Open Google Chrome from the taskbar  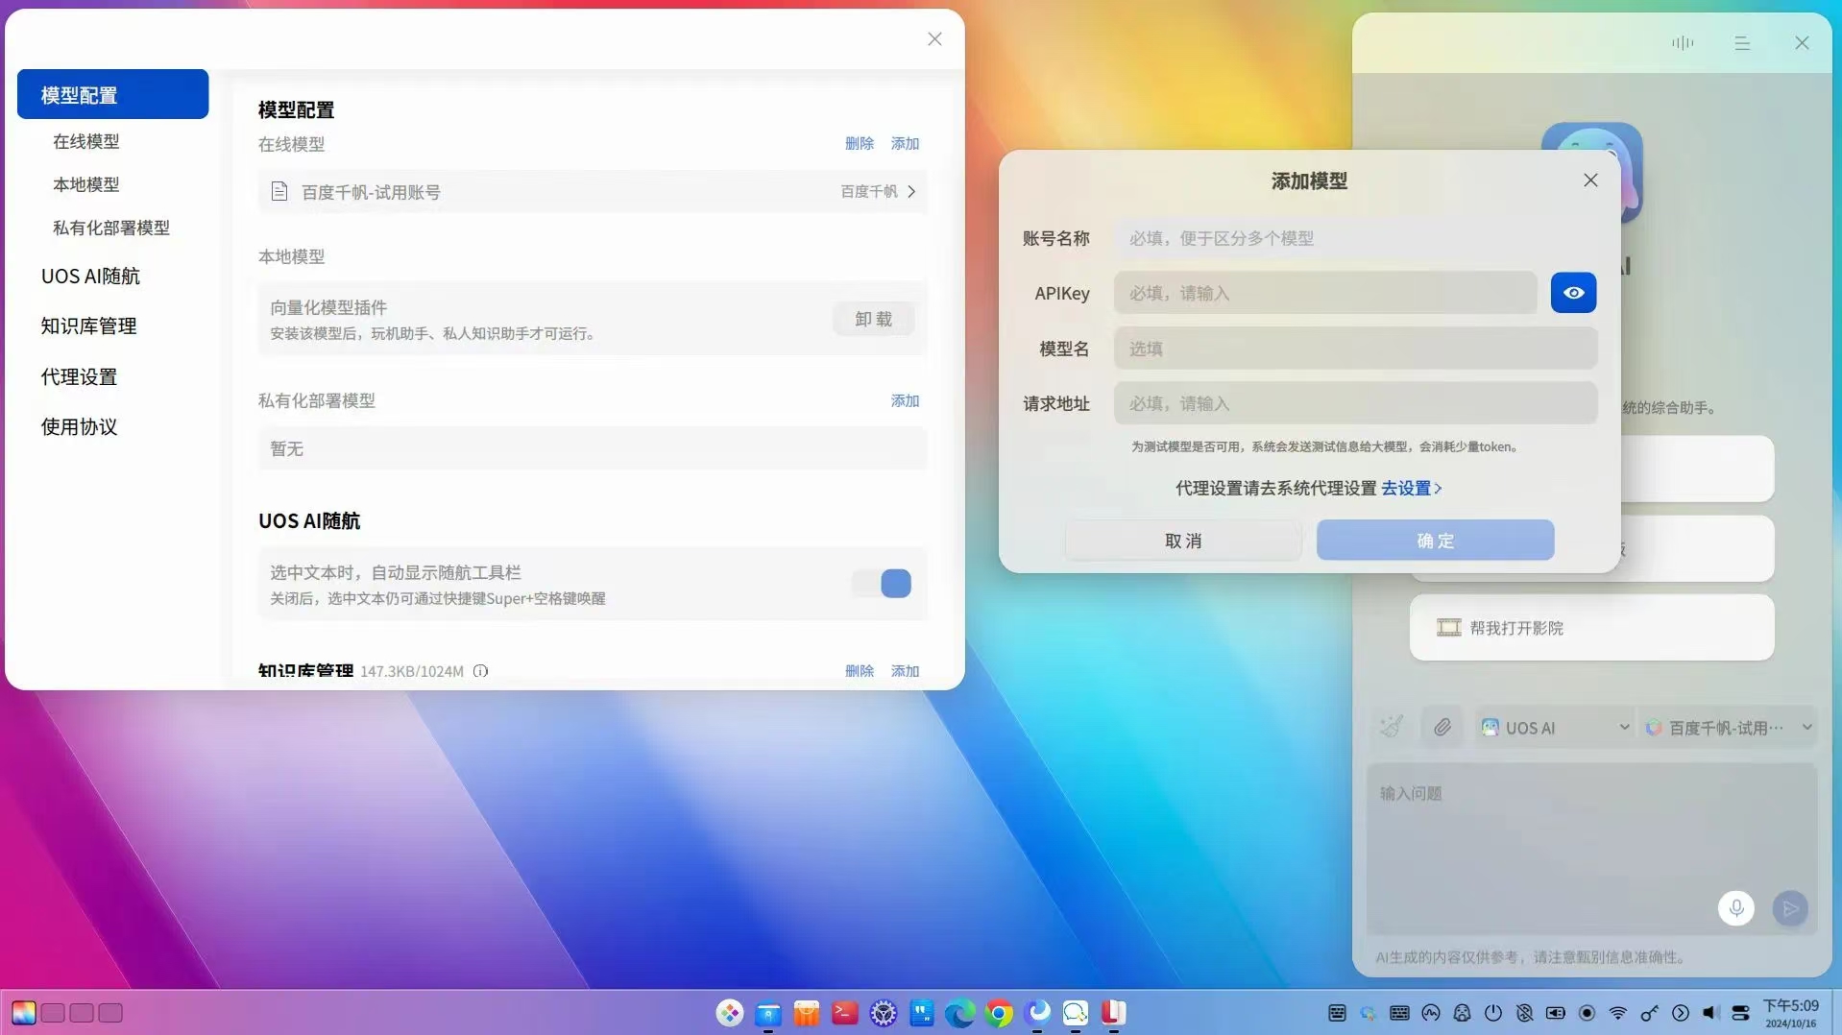(999, 1013)
